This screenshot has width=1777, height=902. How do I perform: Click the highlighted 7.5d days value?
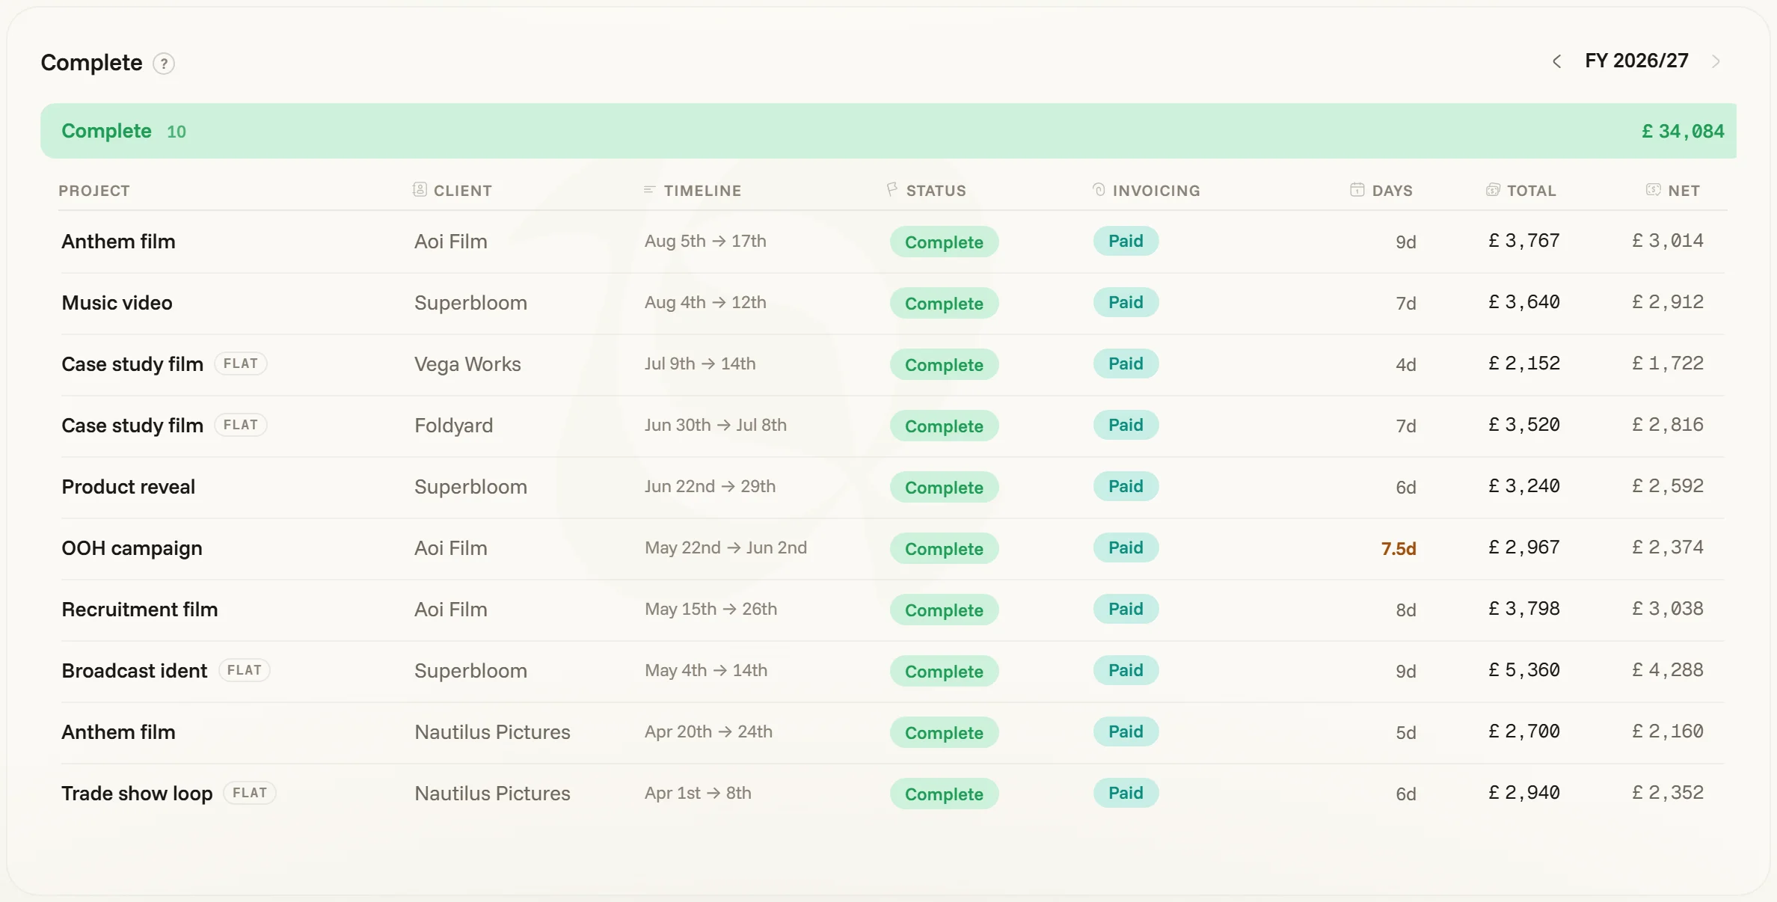[1399, 549]
